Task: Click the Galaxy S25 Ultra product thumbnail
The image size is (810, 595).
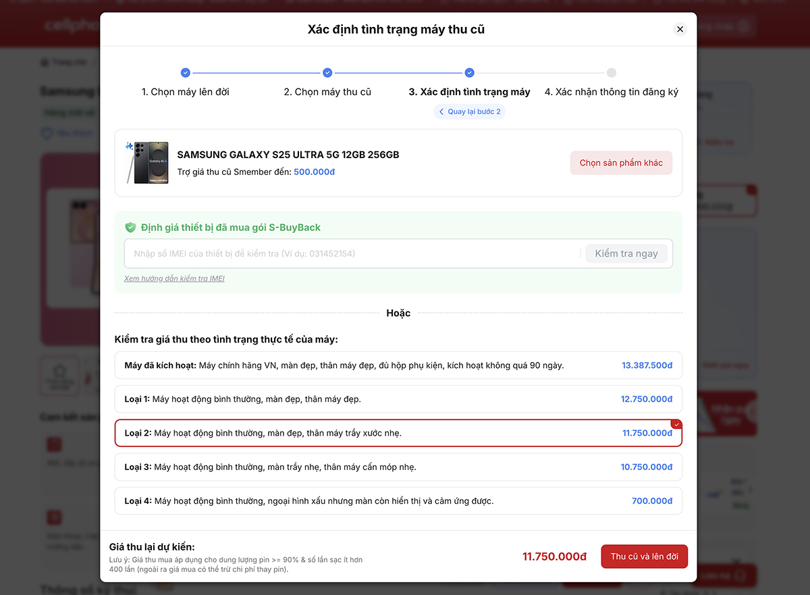Action: coord(146,163)
